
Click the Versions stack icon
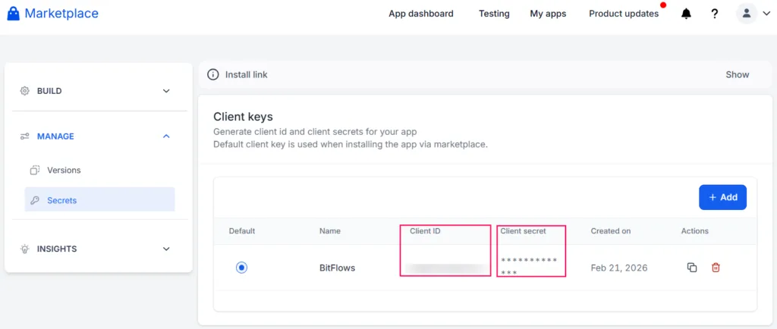click(35, 171)
